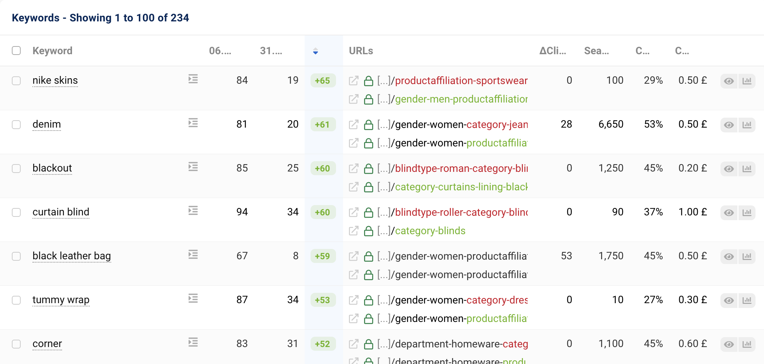Open category-blinds external link icon

tap(354, 231)
